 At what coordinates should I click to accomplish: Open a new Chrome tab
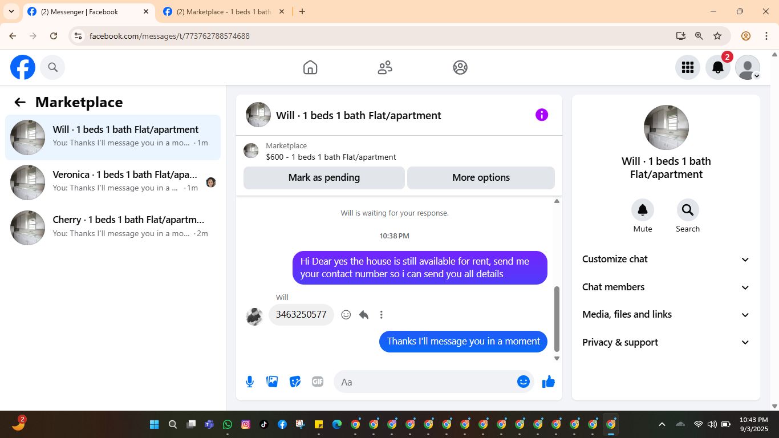point(302,11)
